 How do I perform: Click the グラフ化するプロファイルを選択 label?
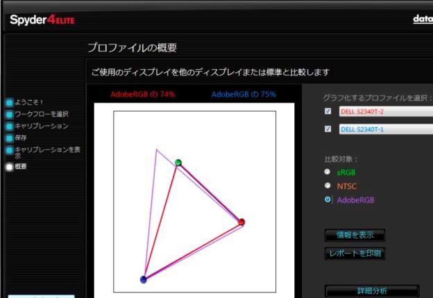click(377, 98)
